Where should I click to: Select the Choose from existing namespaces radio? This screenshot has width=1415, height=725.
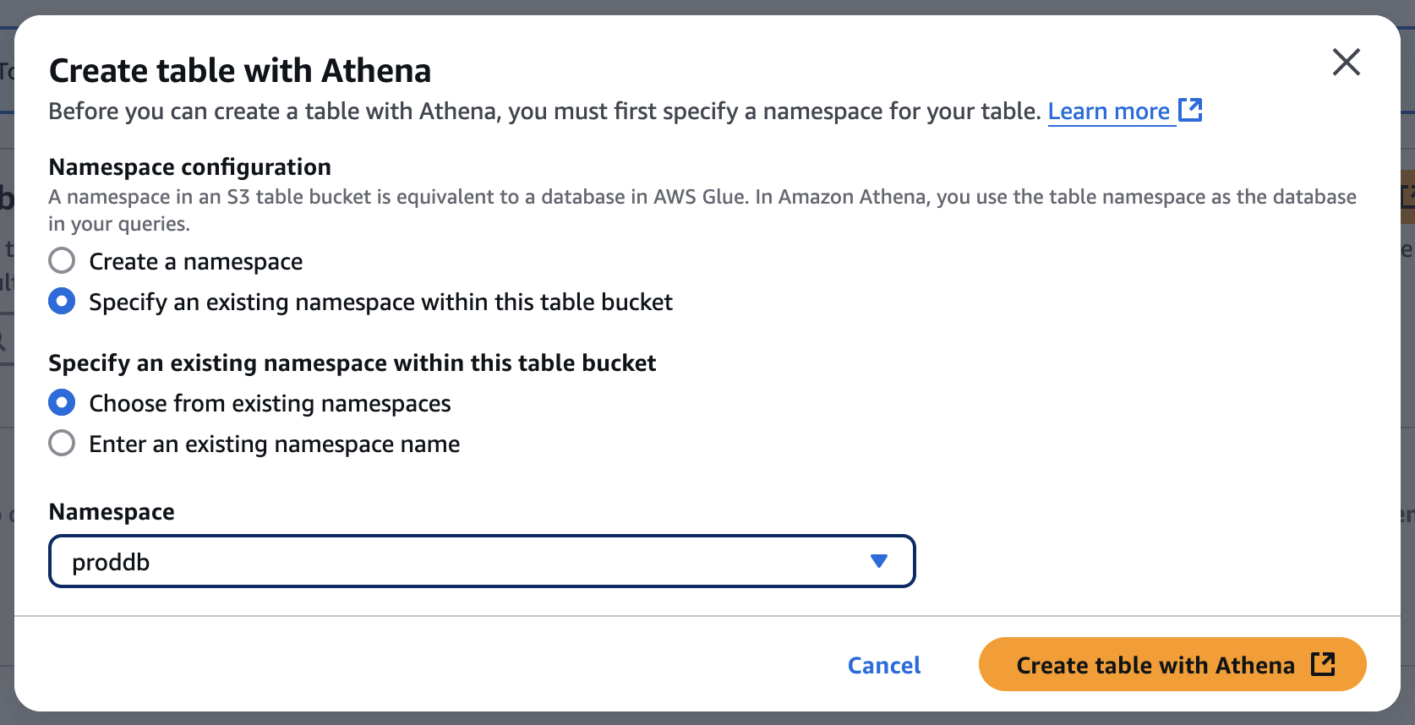(x=62, y=403)
